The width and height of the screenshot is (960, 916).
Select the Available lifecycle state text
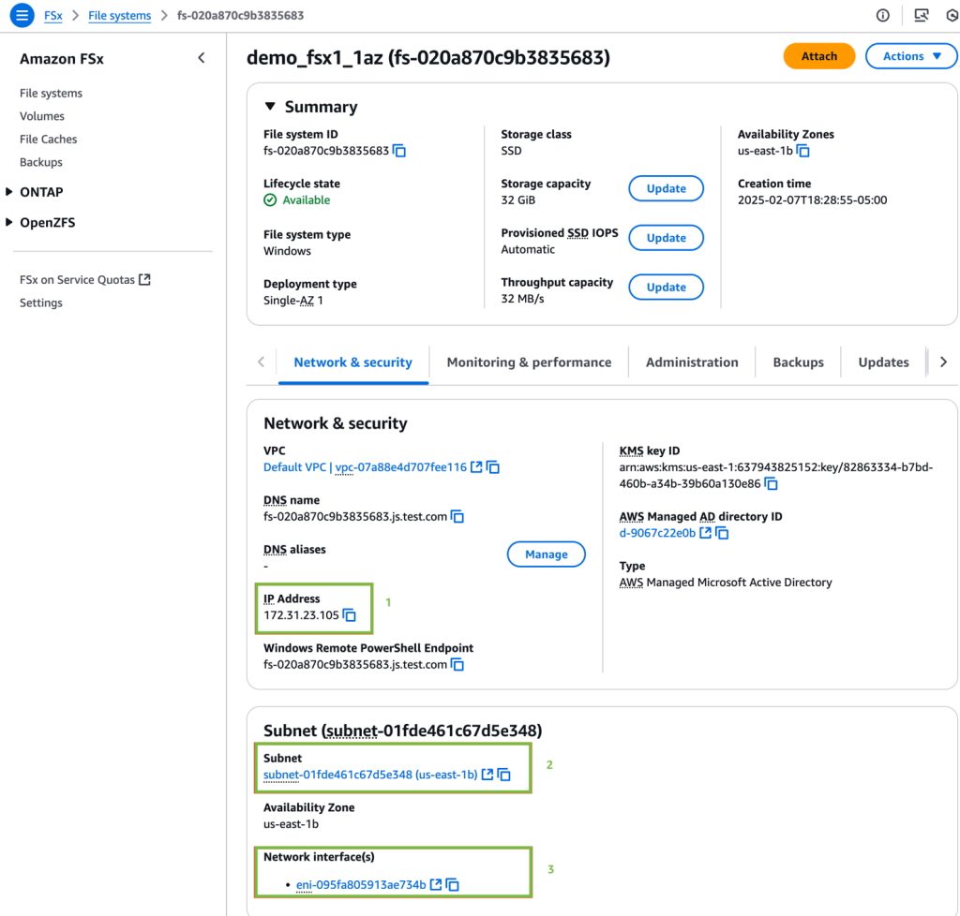(x=307, y=199)
